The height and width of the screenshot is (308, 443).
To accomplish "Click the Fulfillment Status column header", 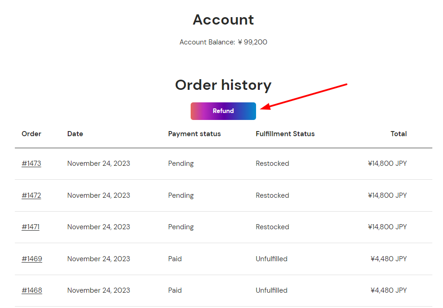I will [x=285, y=134].
